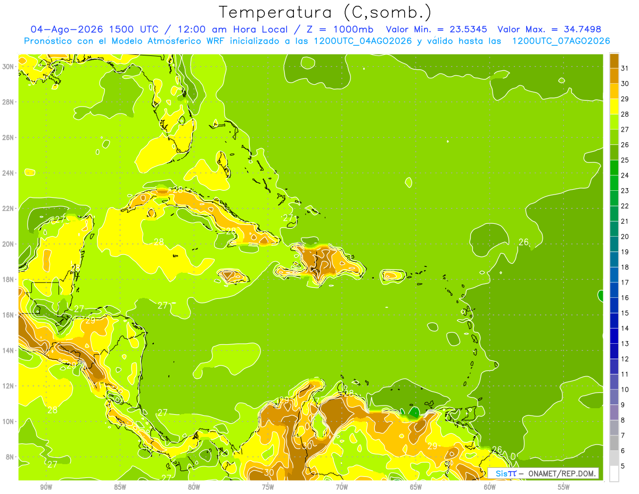The height and width of the screenshot is (494, 639).
Task: Click the colorbar swatch between 26 and 27
Action: pyautogui.click(x=614, y=137)
